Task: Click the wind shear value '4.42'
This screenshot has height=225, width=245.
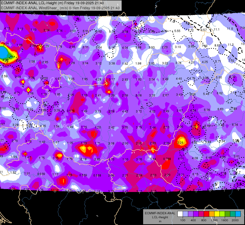Action: 125,111
